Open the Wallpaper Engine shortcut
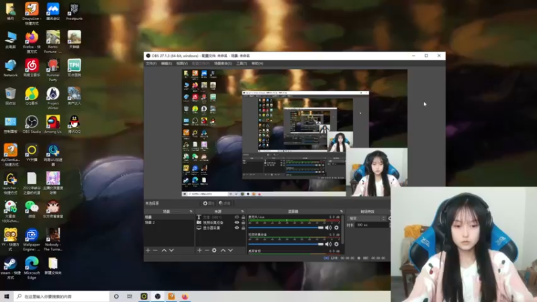The image size is (537, 302). (32, 240)
